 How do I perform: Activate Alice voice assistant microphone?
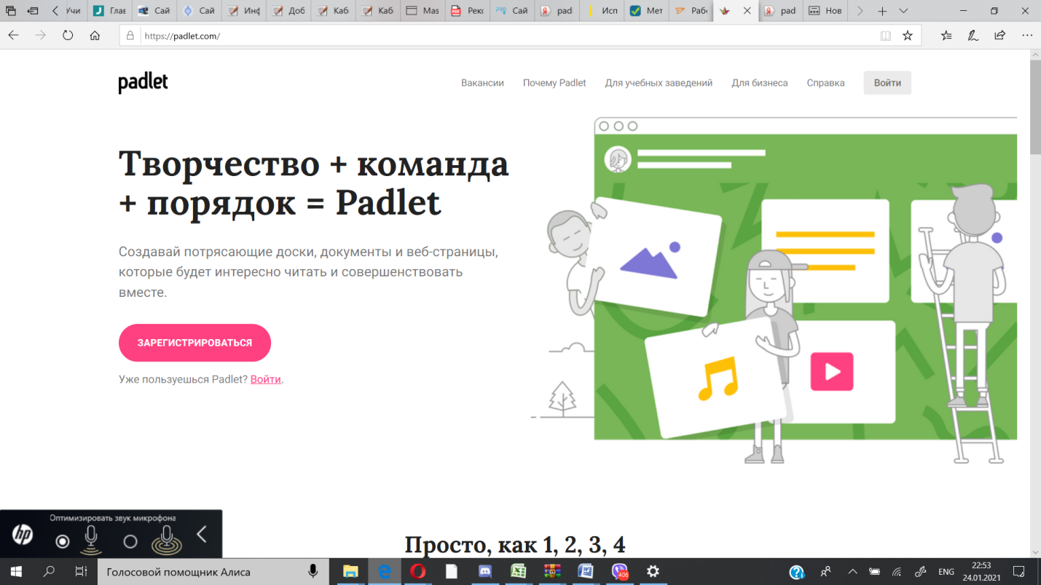[313, 572]
